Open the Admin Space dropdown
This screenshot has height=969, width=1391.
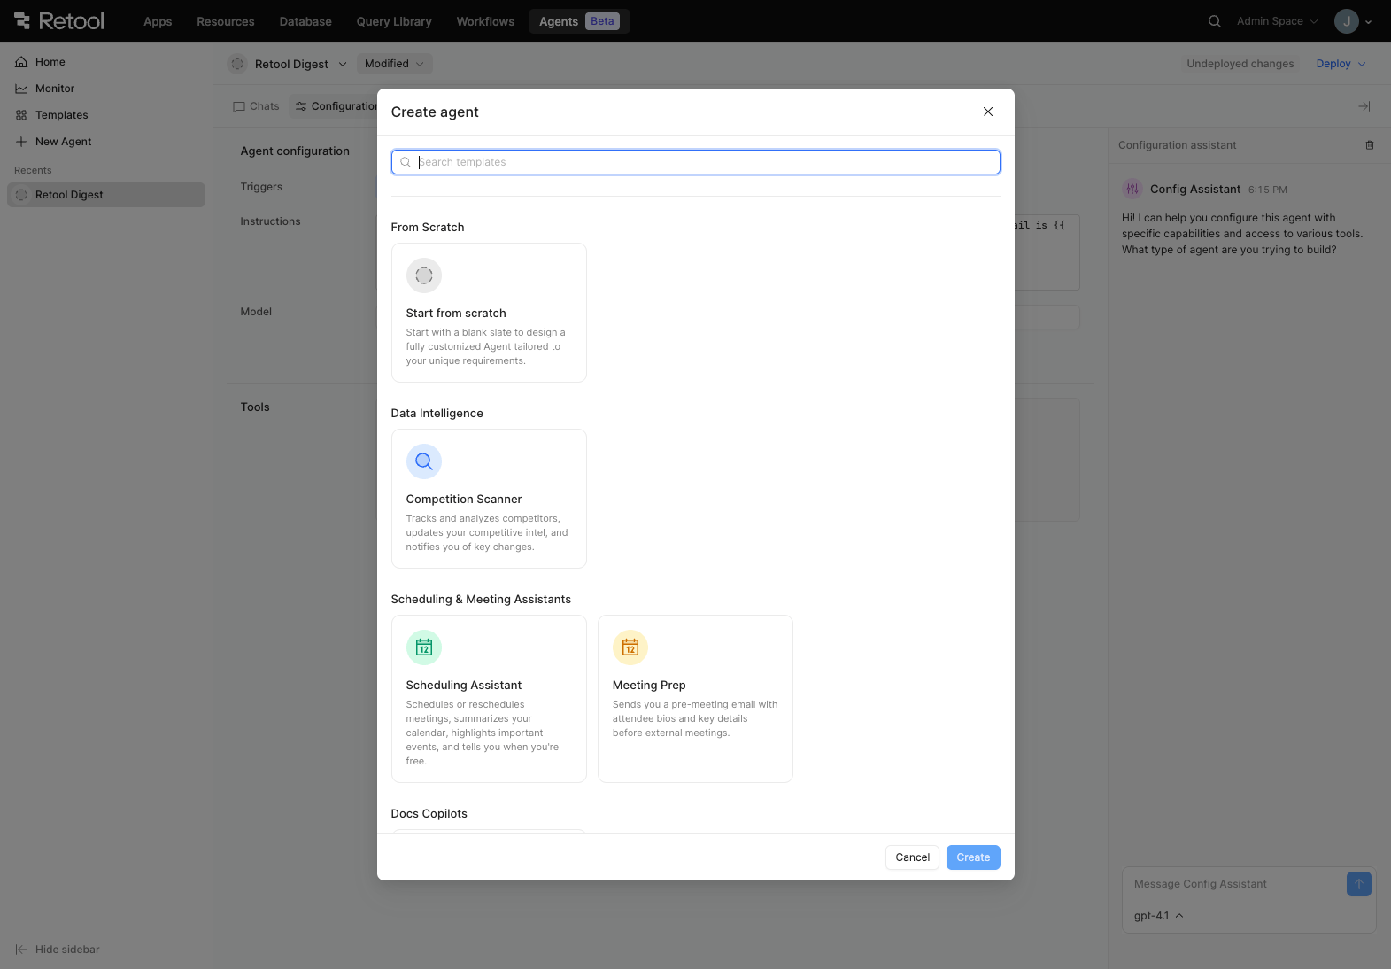click(1277, 21)
